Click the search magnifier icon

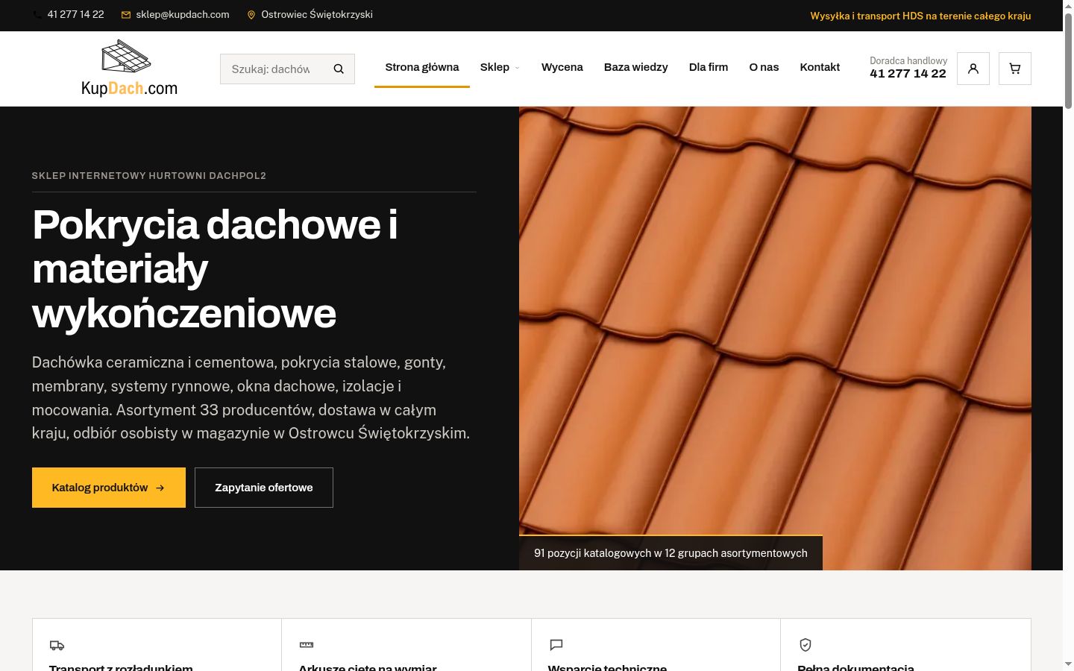point(339,69)
